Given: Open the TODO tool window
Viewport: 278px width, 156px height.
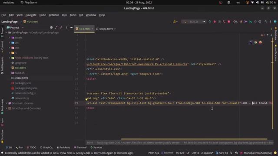Looking at the screenshot, I should point(31,147).
